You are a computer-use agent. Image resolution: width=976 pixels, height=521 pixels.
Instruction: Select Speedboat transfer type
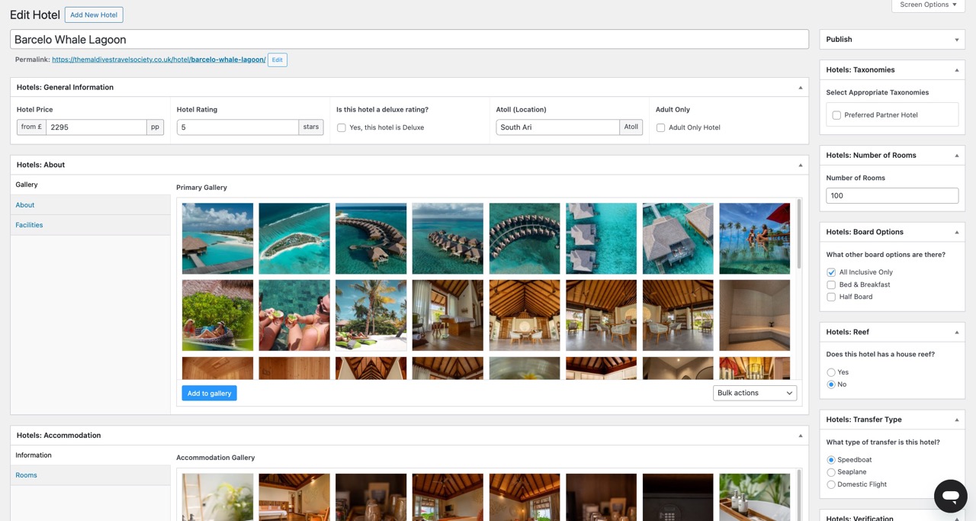(x=831, y=460)
